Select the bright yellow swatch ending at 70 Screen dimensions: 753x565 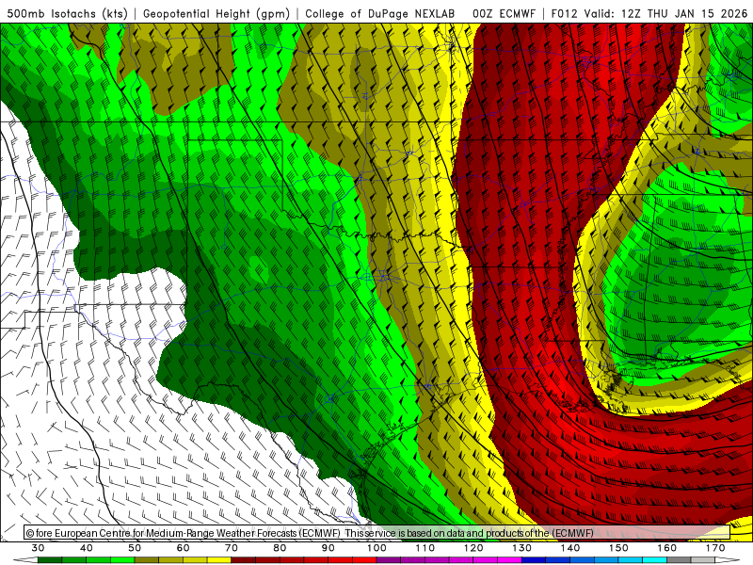[219, 559]
